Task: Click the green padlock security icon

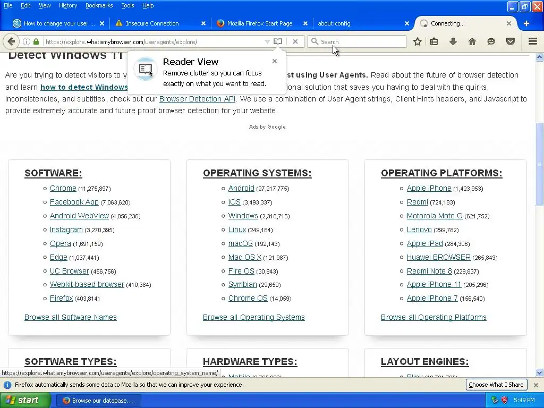Action: click(x=36, y=41)
